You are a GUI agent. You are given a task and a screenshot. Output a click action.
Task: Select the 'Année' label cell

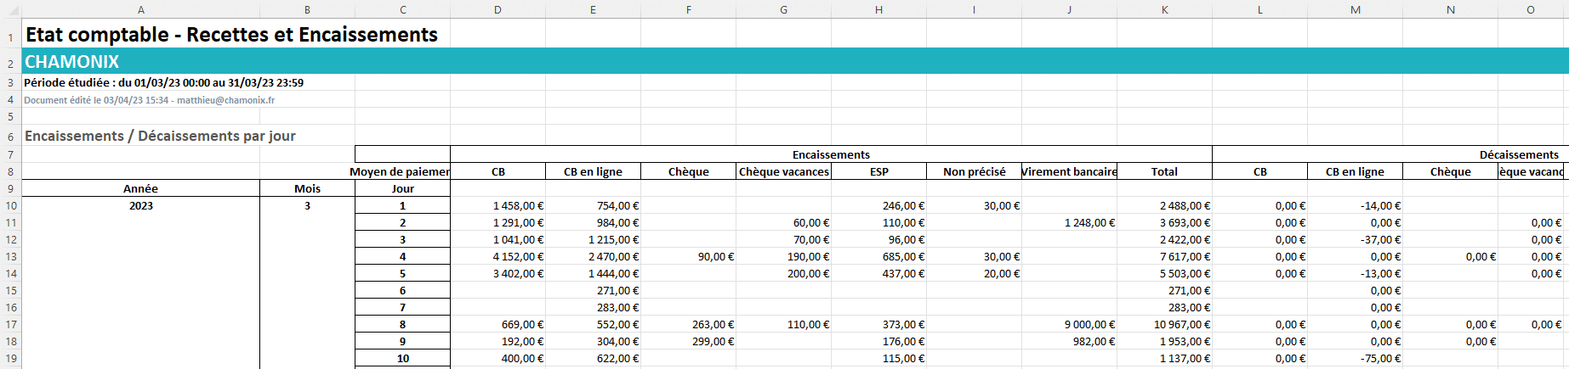tap(140, 188)
